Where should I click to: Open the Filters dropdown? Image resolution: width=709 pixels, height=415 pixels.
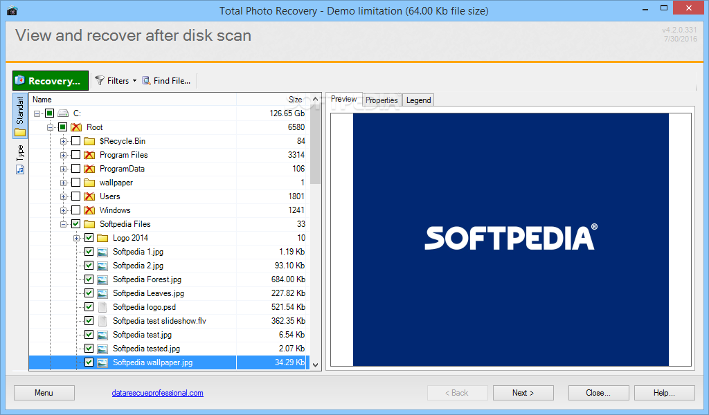pos(116,81)
